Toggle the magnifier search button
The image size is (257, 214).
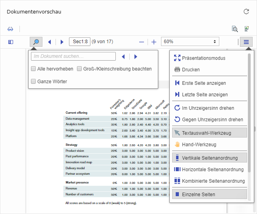click(x=36, y=42)
